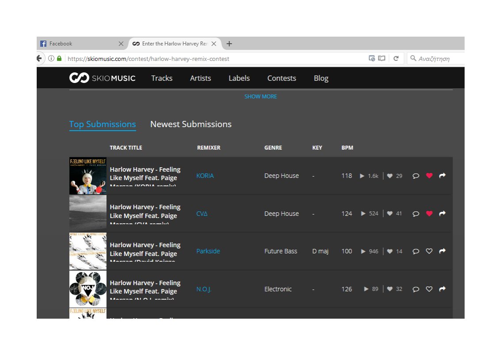Select the Top Submissions tab
Image resolution: width=496 pixels, height=350 pixels.
point(103,124)
